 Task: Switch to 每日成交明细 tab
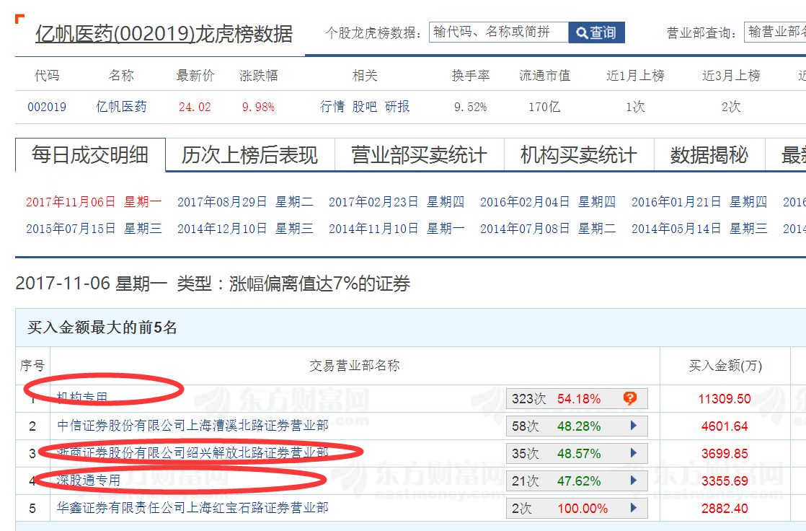pyautogui.click(x=90, y=155)
